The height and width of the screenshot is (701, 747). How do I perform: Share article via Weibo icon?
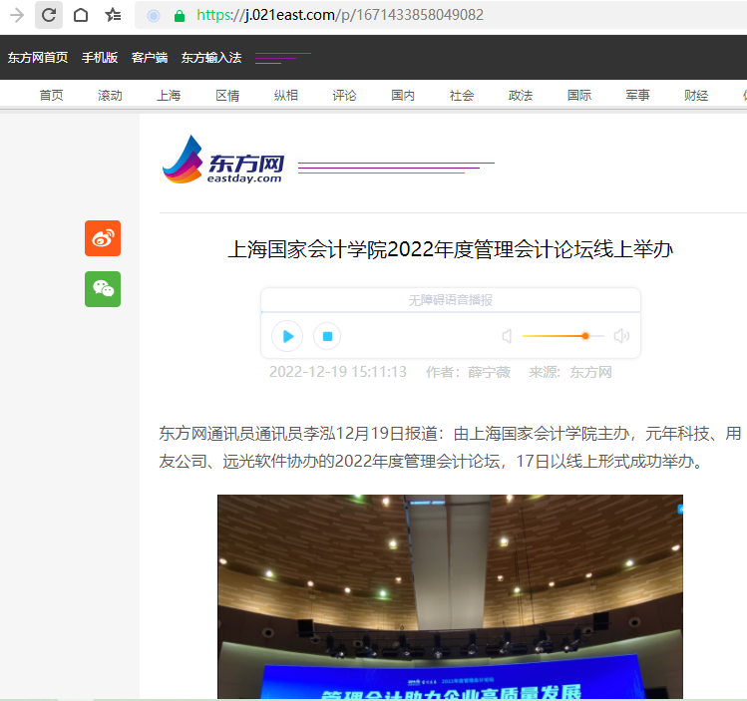[x=103, y=238]
